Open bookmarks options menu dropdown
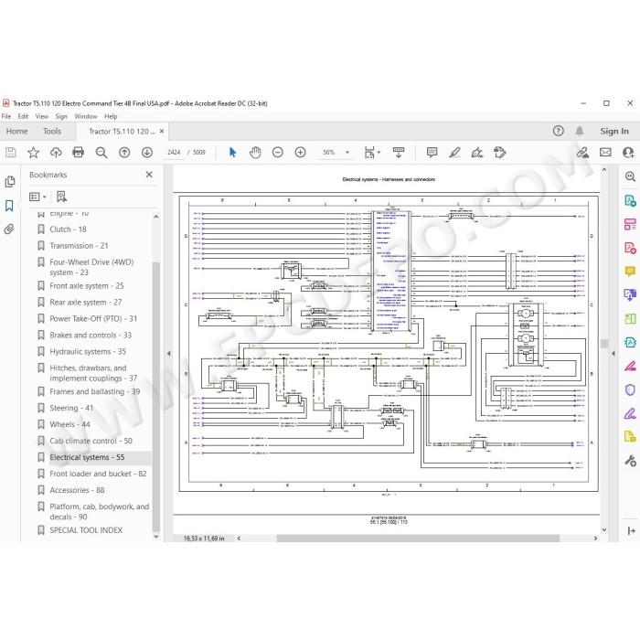The width and height of the screenshot is (640, 640). [37, 197]
